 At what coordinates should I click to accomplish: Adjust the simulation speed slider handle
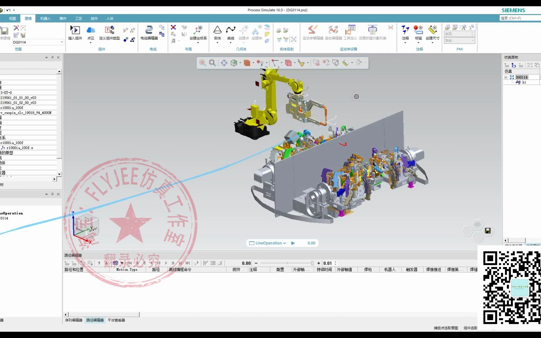pyautogui.click(x=312, y=263)
